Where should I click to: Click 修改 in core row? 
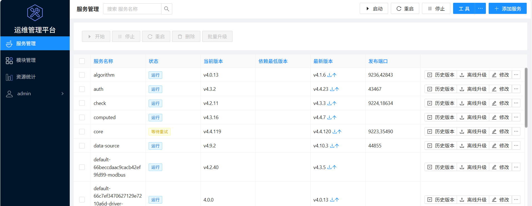(x=501, y=132)
